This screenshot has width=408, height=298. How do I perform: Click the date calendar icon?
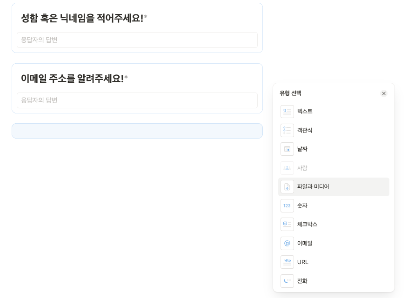[x=287, y=149]
